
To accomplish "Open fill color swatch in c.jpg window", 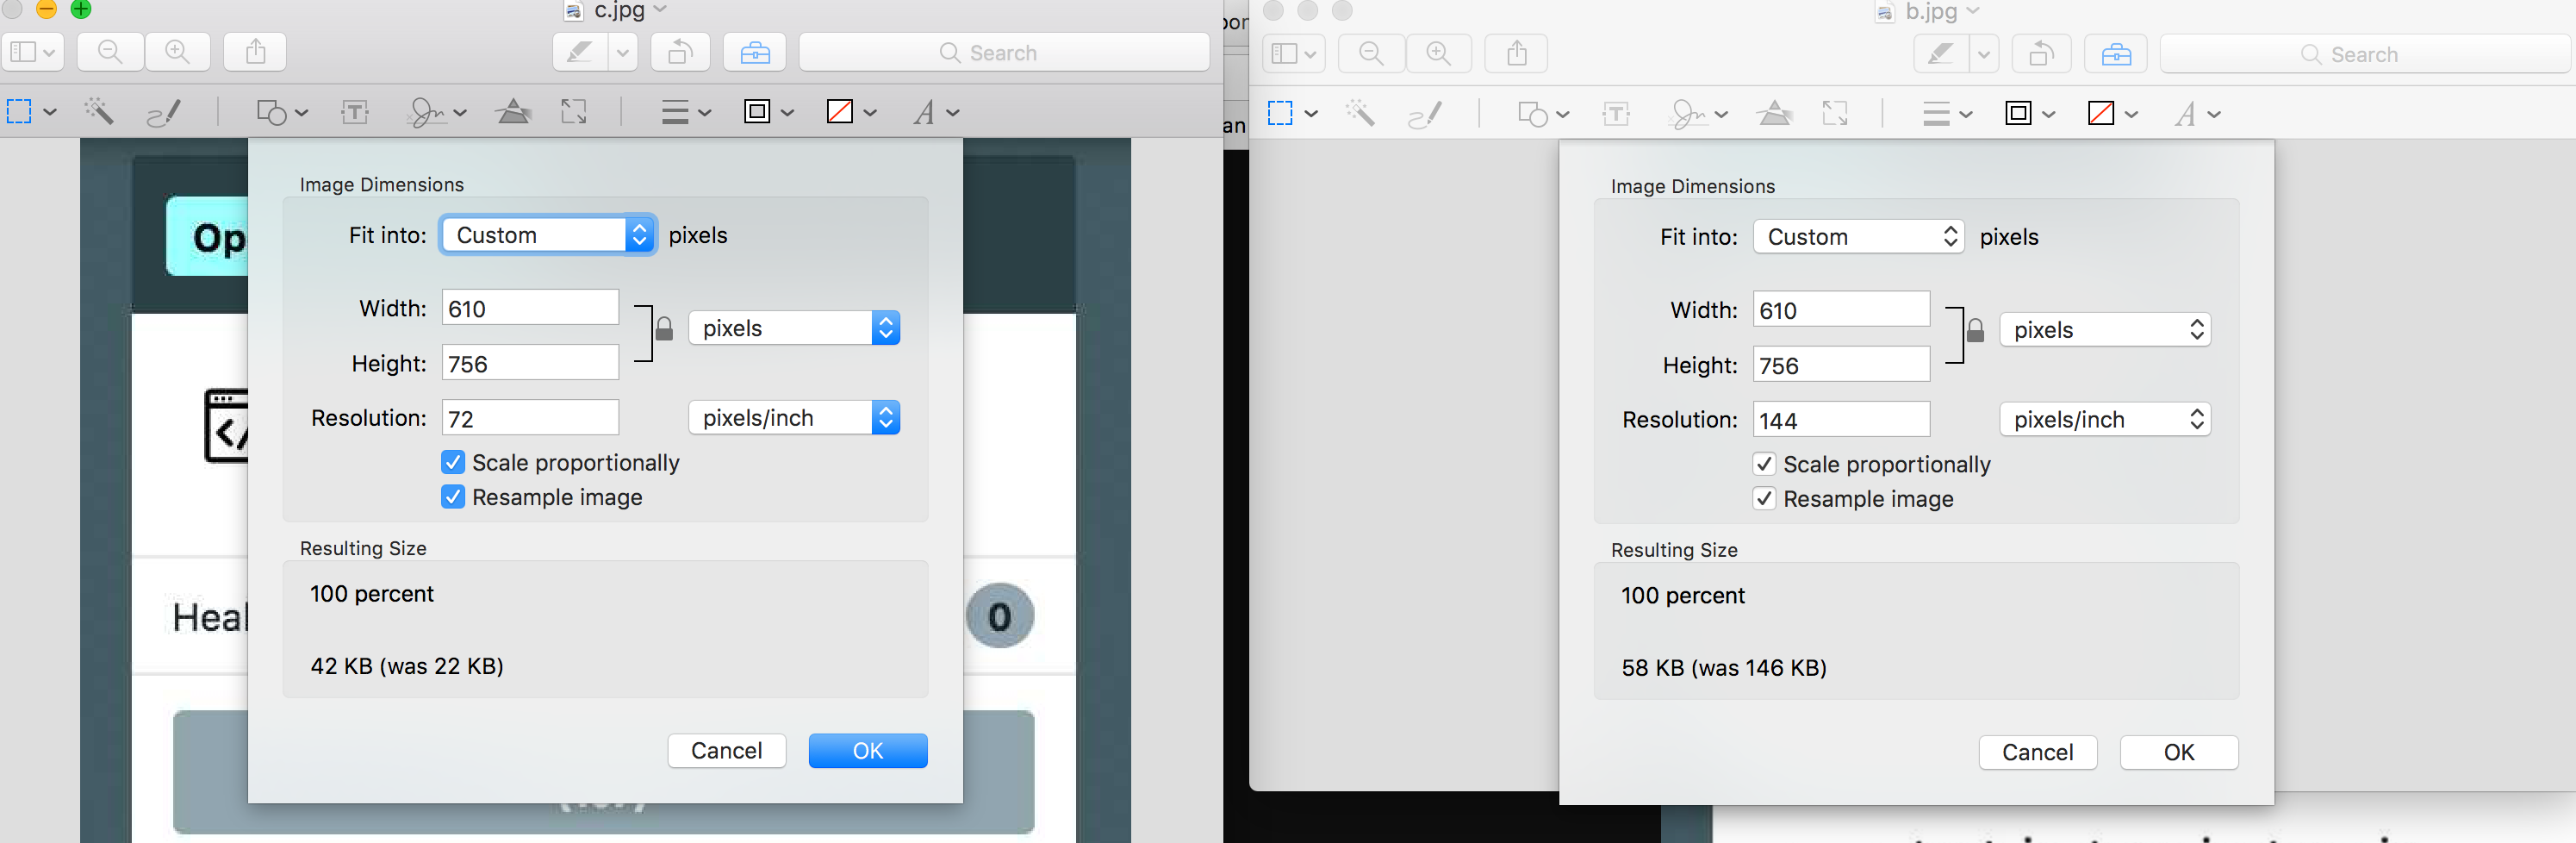I will [x=851, y=111].
